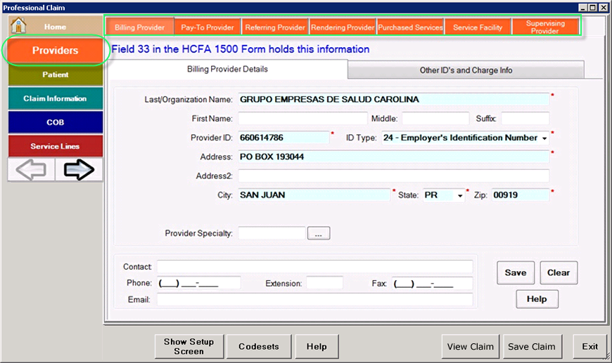Select the Pay-To Provider tab
This screenshot has height=363, width=612.
click(207, 27)
